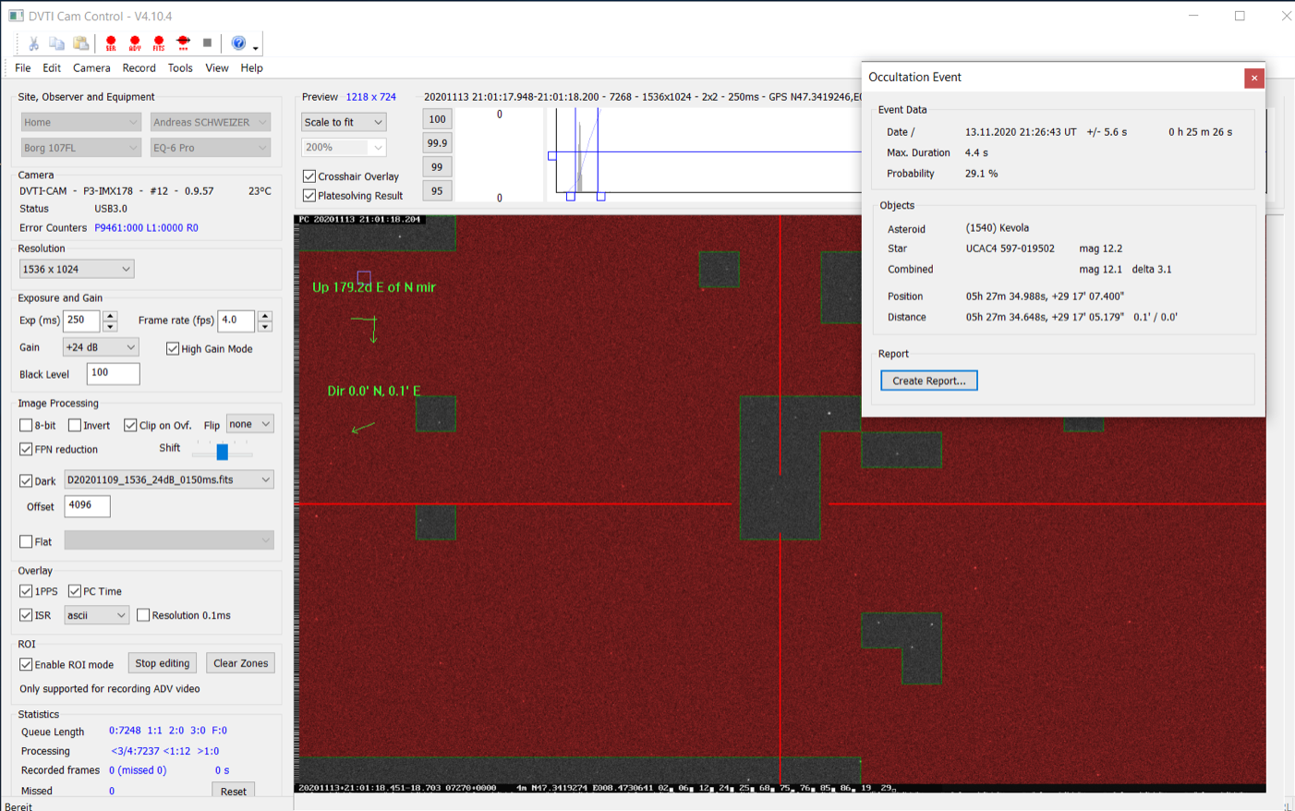Image resolution: width=1295 pixels, height=811 pixels.
Task: Click the ADV record toolbar icon
Action: point(135,43)
